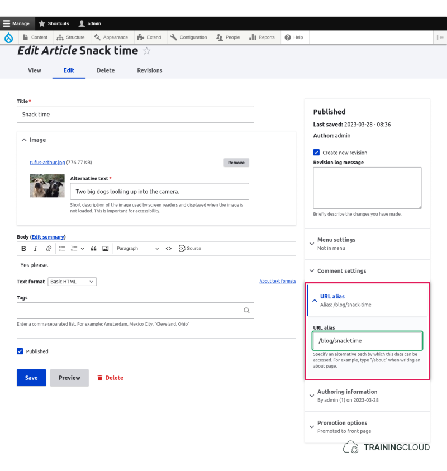This screenshot has width=447, height=471.
Task: Insert a code snippet
Action: [x=169, y=249]
